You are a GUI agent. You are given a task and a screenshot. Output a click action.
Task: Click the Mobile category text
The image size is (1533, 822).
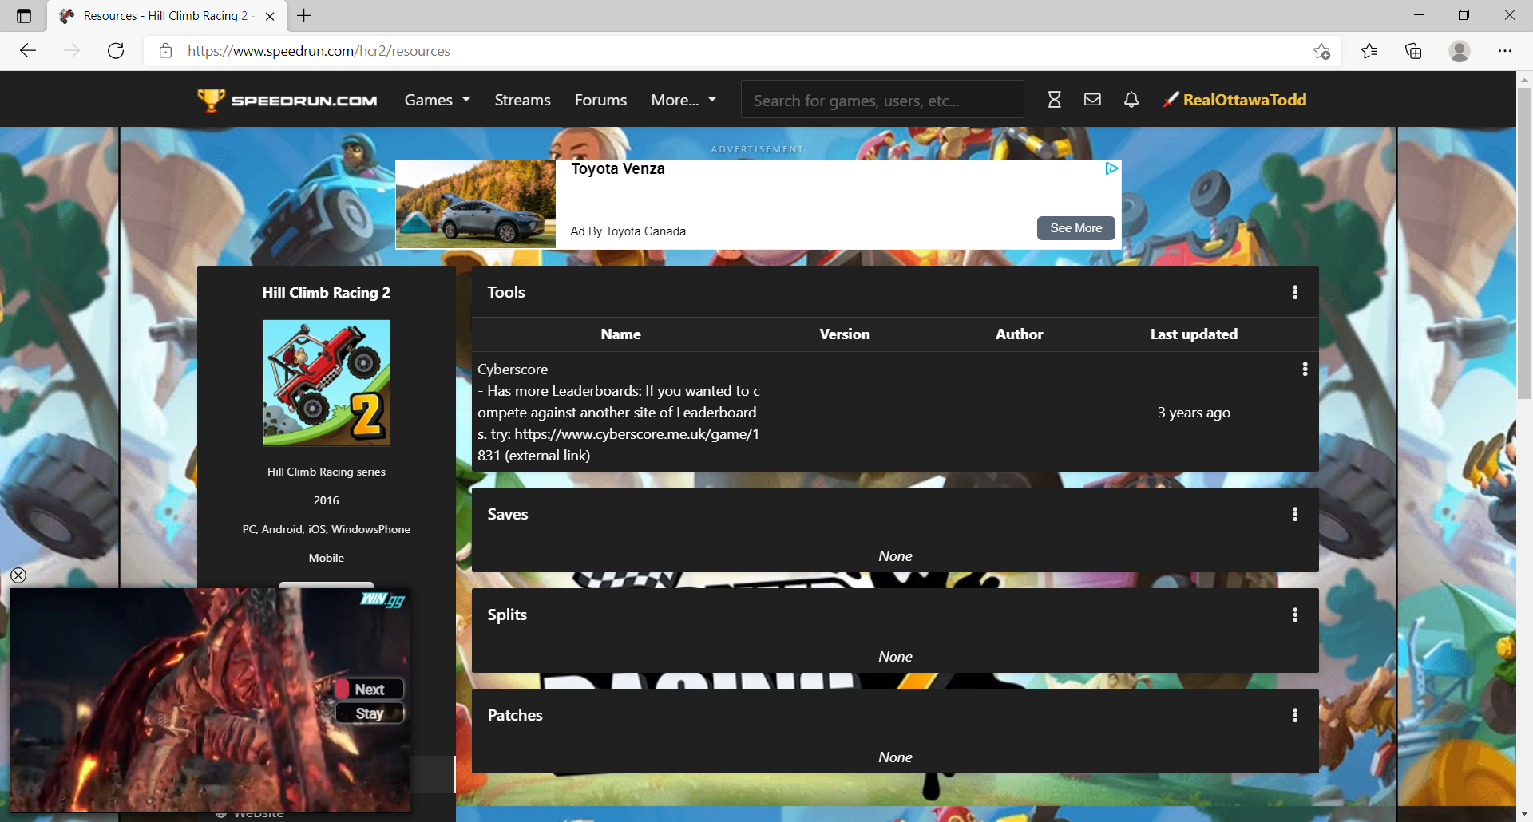[x=326, y=558]
